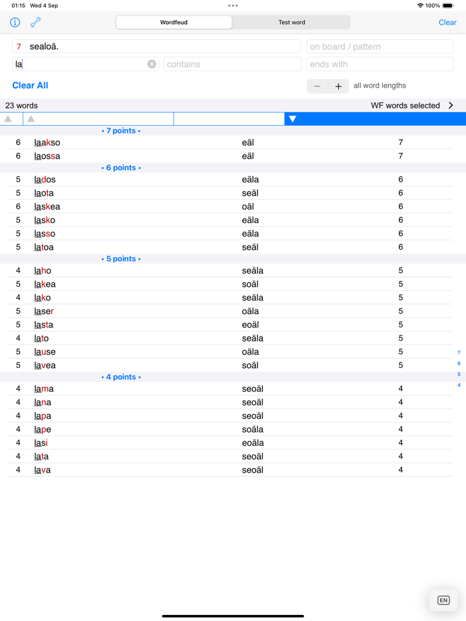Select the word 'laota'
This screenshot has height=621, width=466.
[44, 193]
